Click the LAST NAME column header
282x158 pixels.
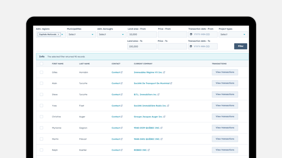(84, 64)
